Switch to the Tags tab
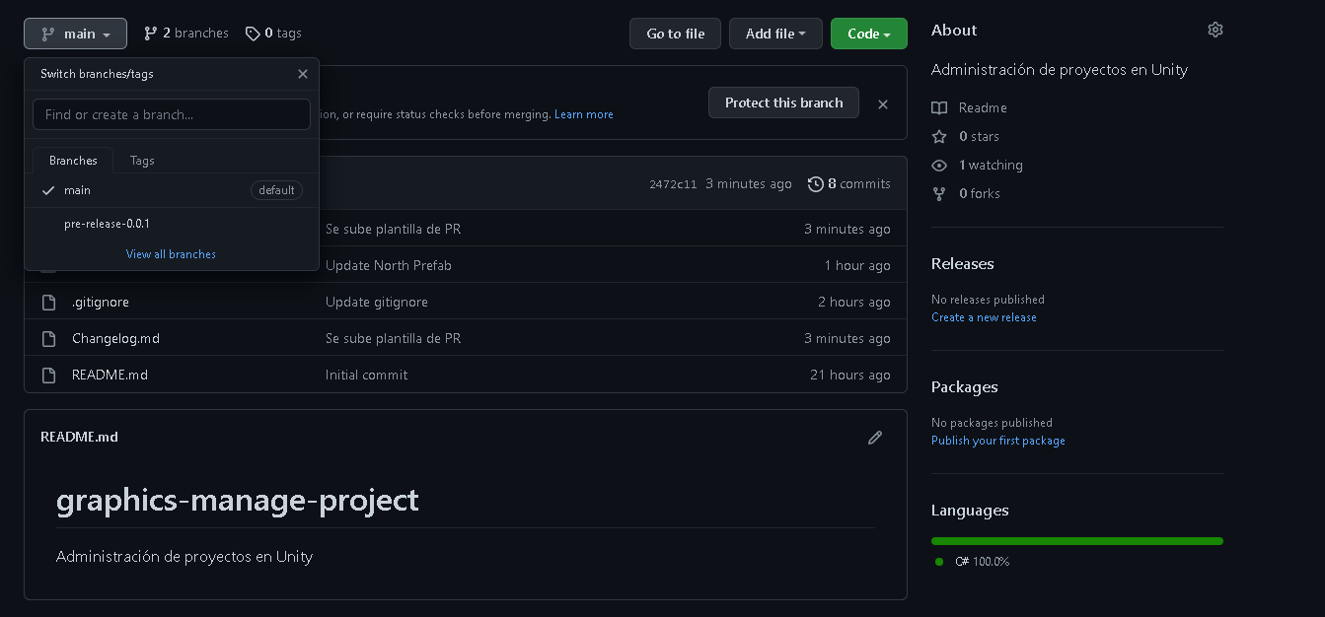 tap(142, 161)
